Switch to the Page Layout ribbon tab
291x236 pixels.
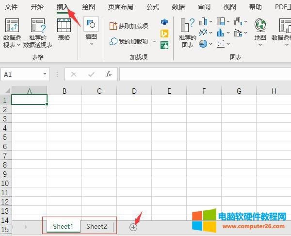121,7
